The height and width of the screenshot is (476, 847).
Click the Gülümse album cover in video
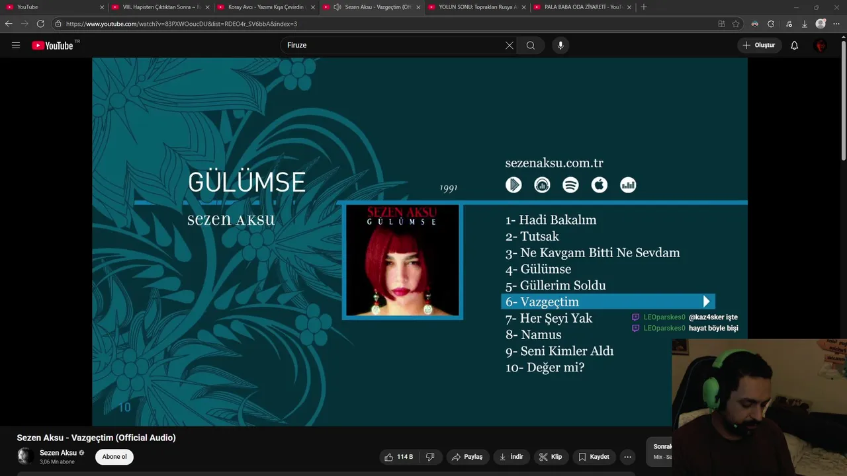coord(402,261)
